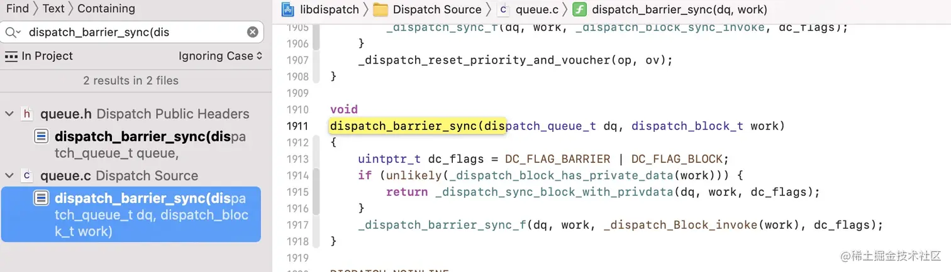The image size is (951, 272).
Task: Click the highlighted dispatch_barrier_sync(dis match in code
Action: [x=418, y=126]
